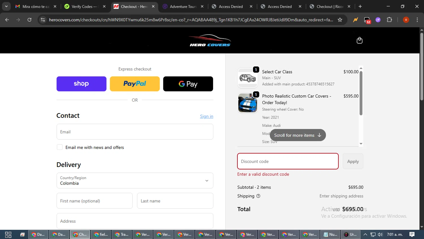
Task: Click the browser address bar URL
Action: pos(191,20)
